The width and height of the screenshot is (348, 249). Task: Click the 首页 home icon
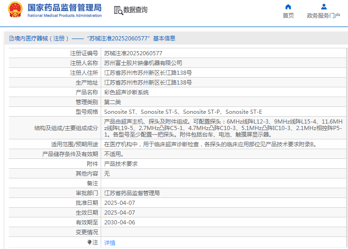tap(288, 7)
